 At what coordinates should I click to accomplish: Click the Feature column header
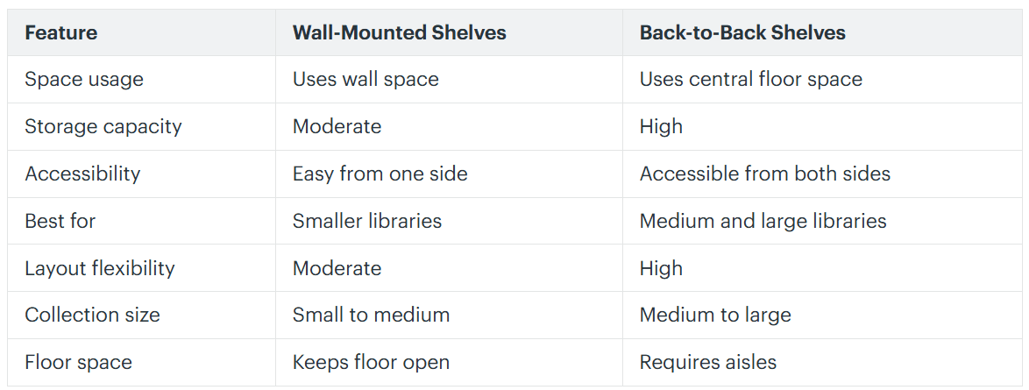click(61, 32)
